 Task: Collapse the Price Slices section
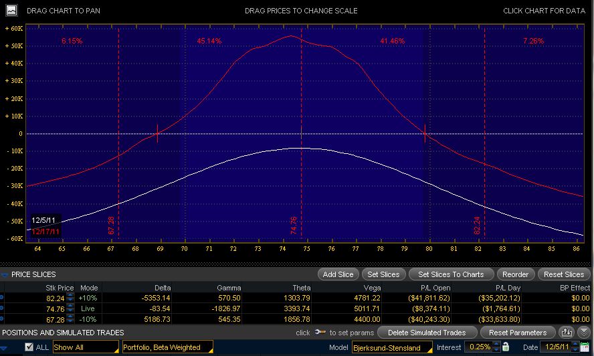click(4, 274)
